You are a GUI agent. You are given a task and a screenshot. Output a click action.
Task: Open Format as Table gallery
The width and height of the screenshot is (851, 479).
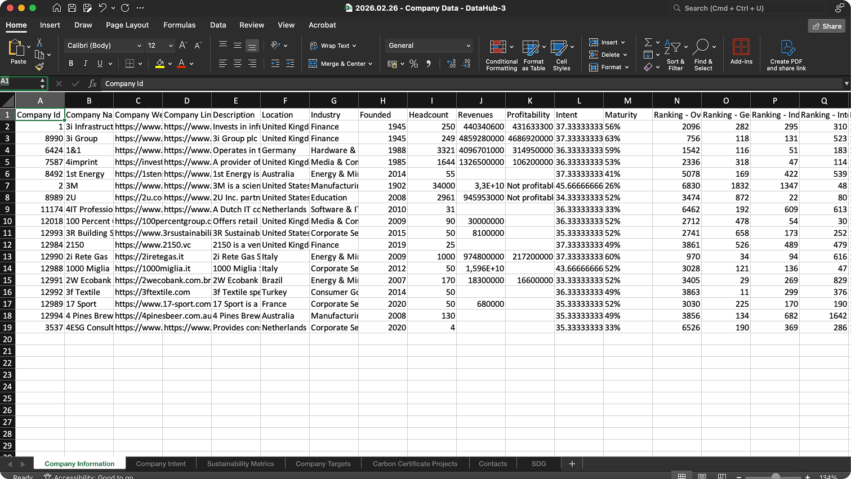pyautogui.click(x=533, y=55)
